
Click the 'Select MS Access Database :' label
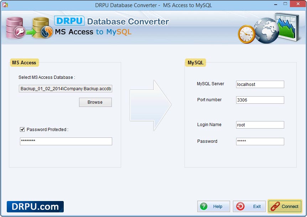click(47, 77)
